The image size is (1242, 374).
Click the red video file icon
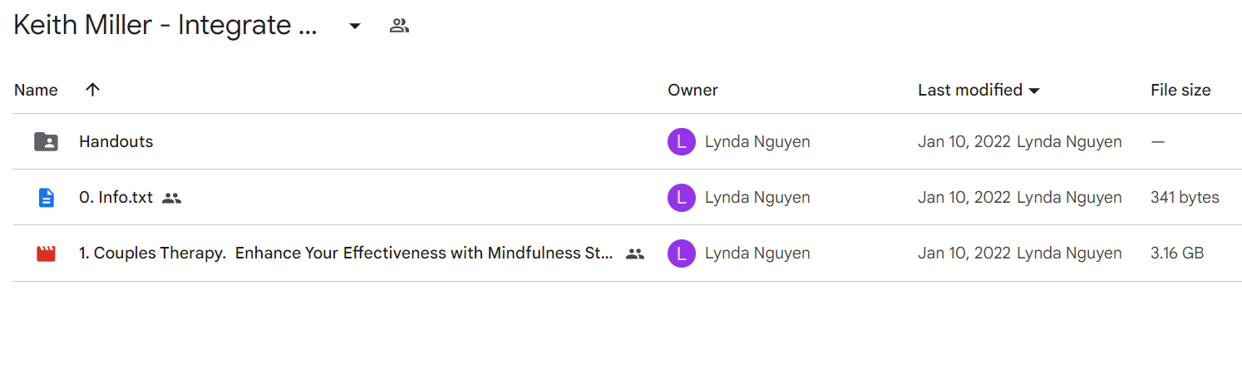46,253
